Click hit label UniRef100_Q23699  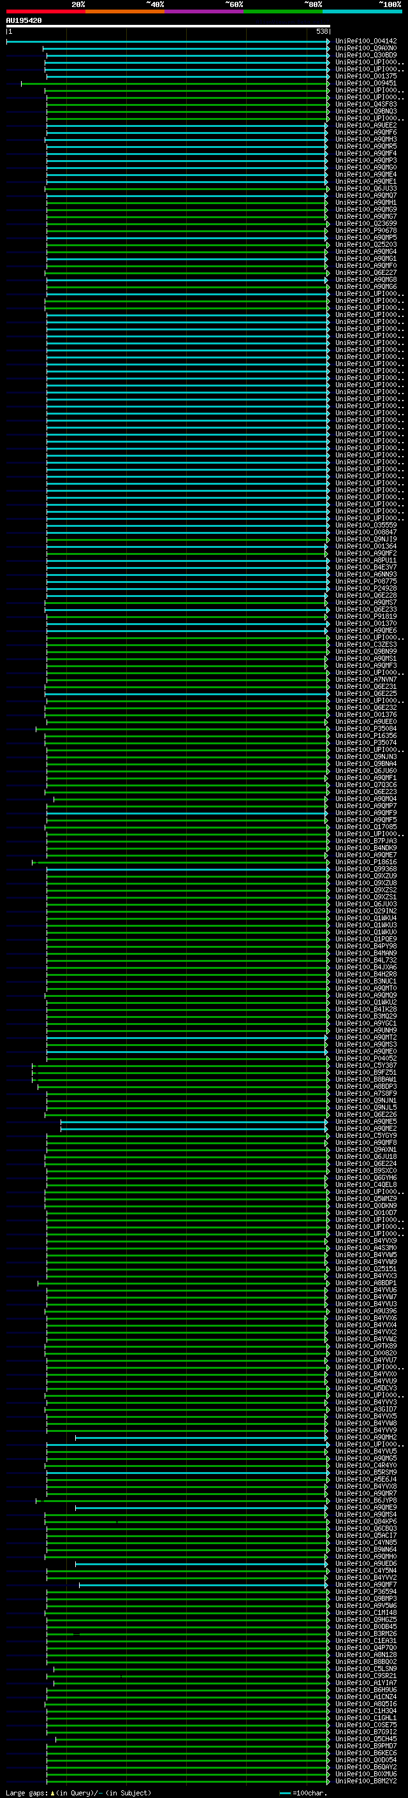[x=366, y=223]
